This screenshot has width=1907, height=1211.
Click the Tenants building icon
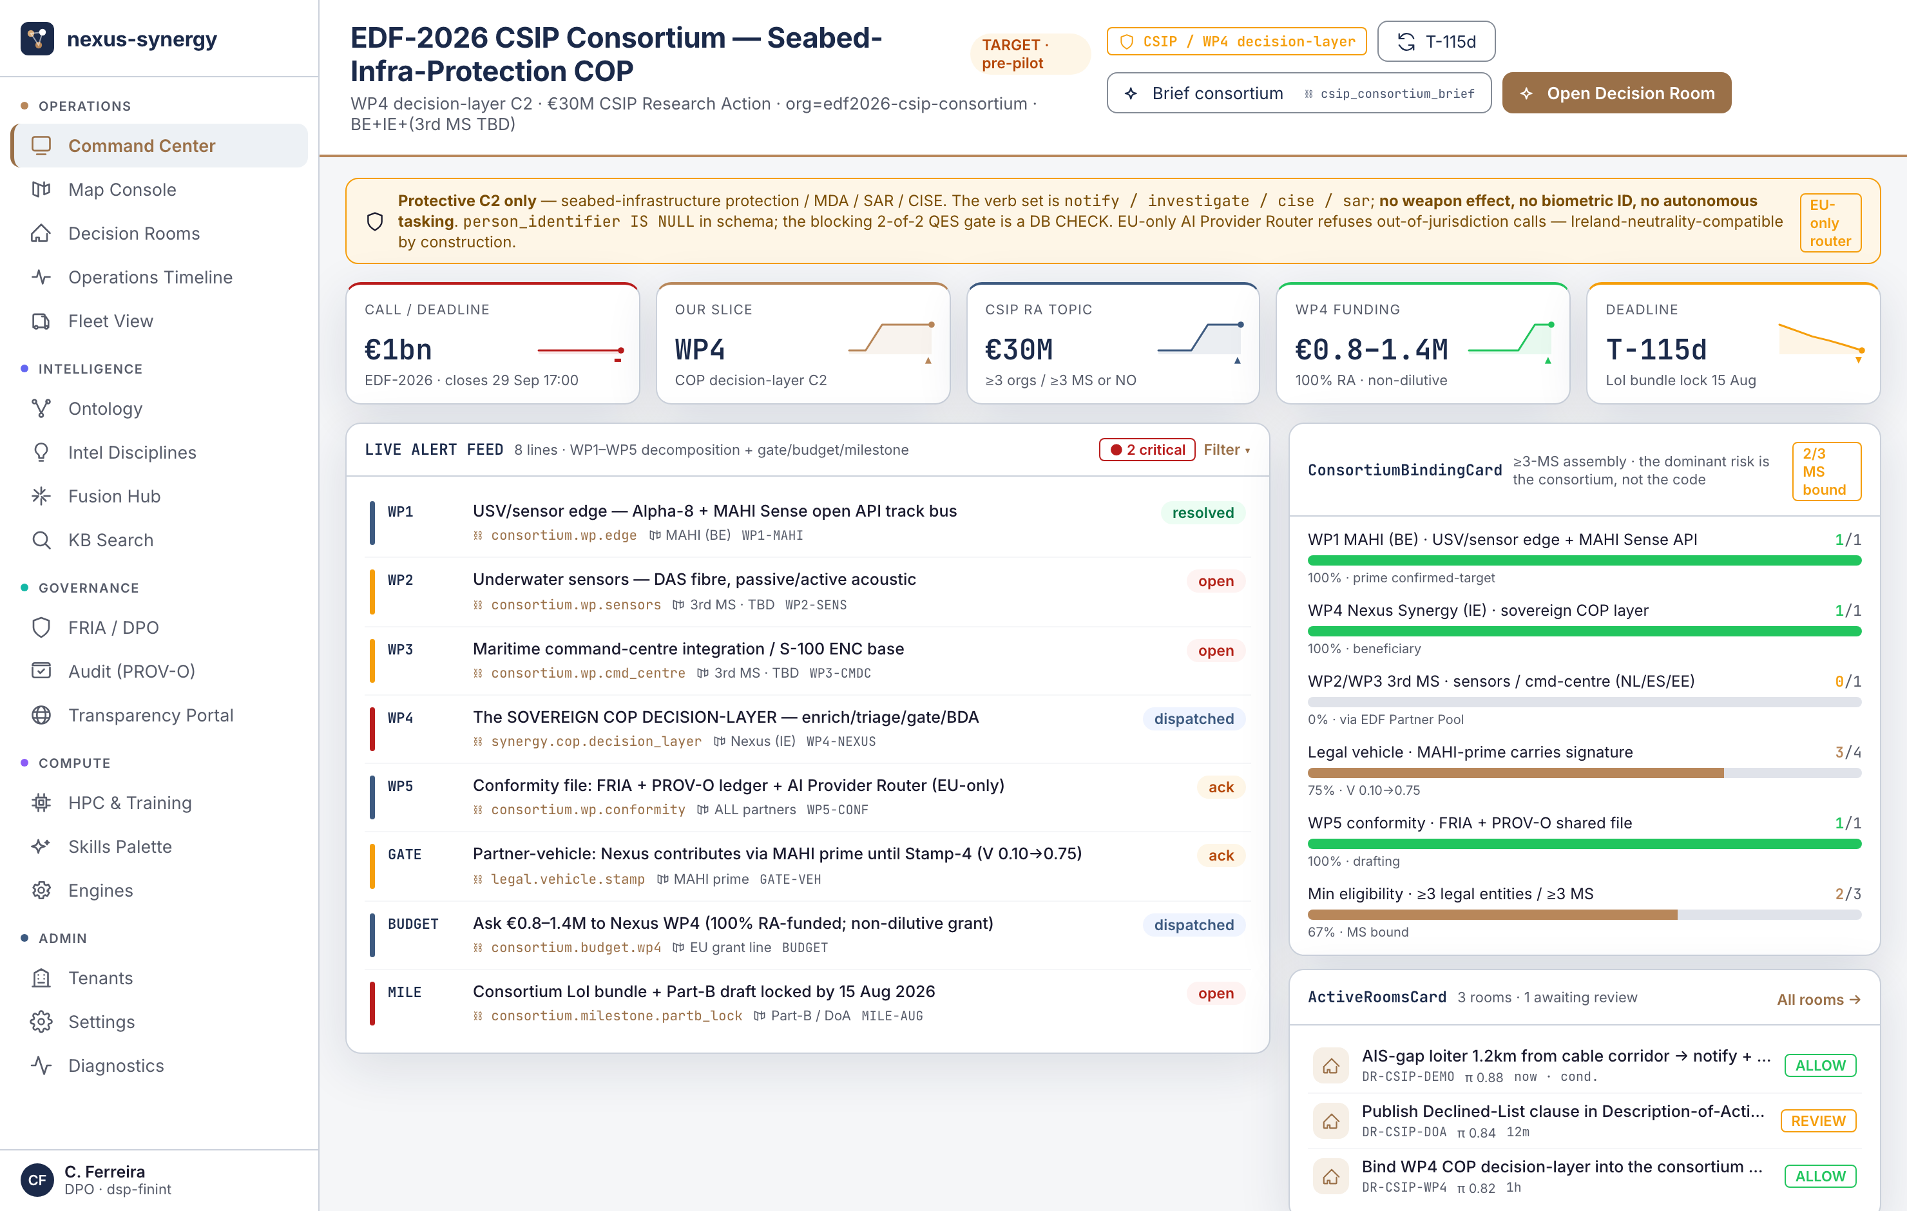tap(41, 977)
